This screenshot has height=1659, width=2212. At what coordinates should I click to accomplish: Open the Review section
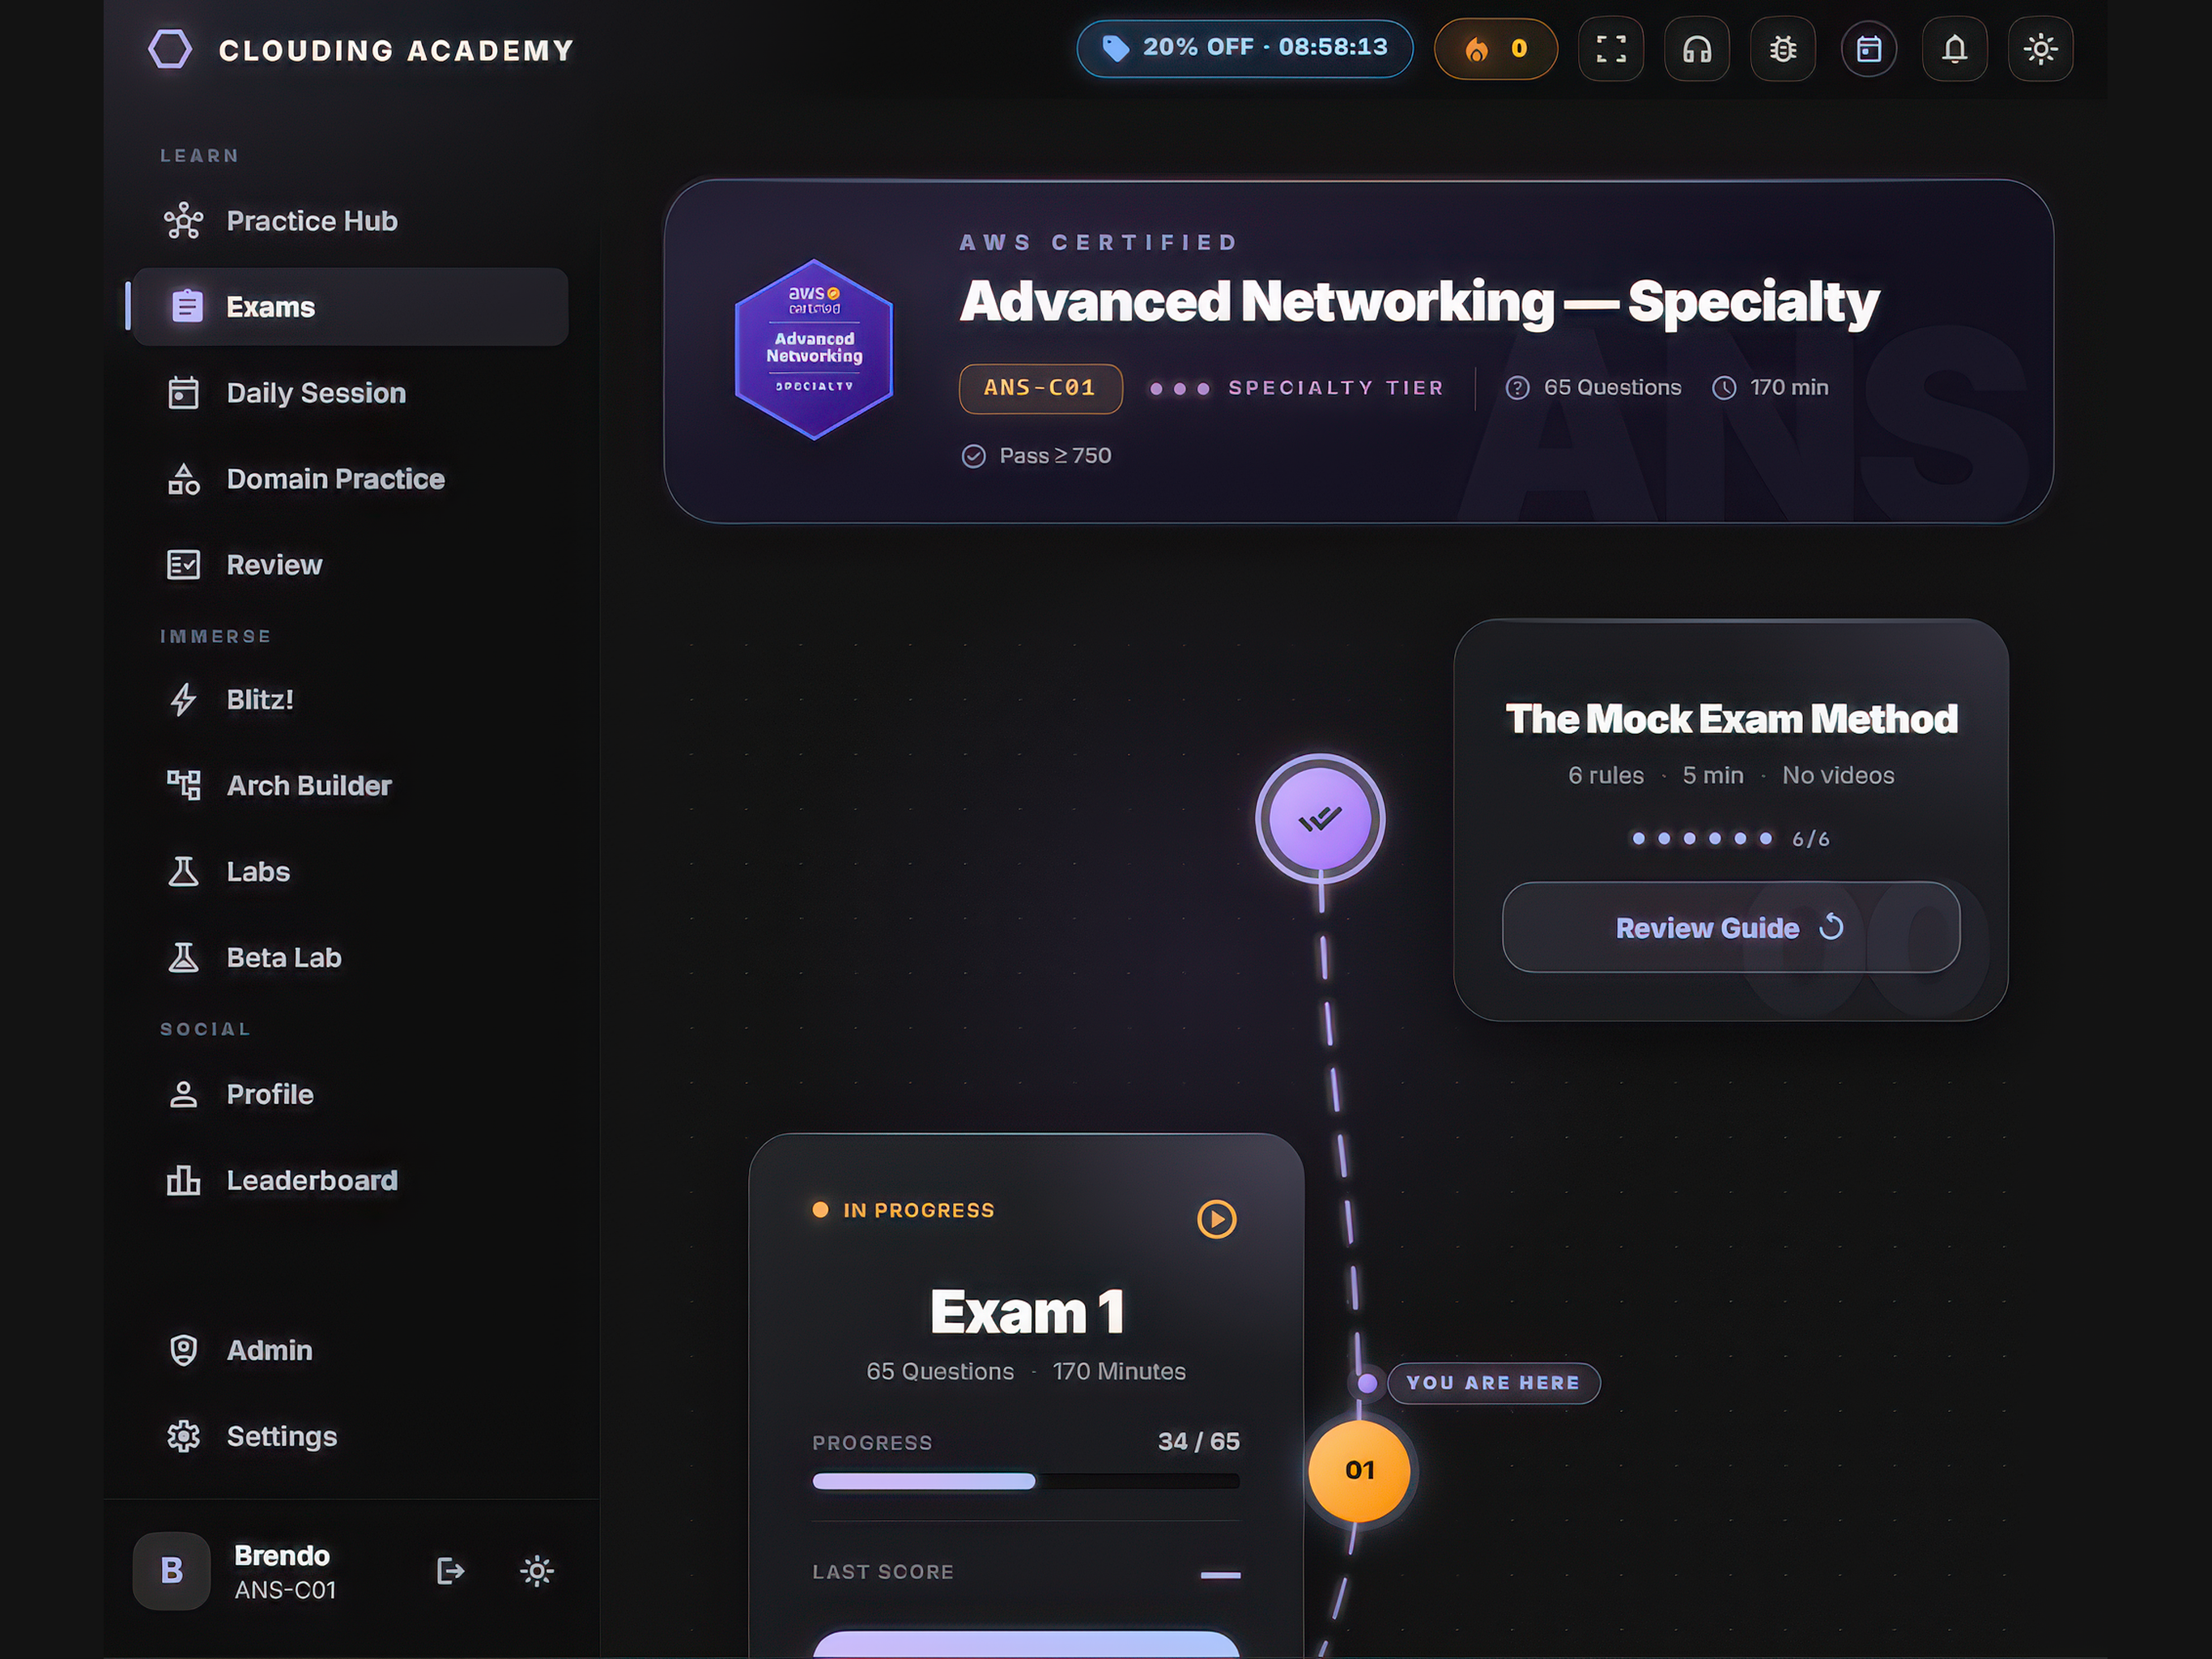pyautogui.click(x=350, y=565)
